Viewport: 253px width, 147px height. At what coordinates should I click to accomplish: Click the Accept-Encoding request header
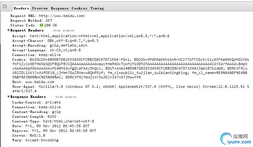(50, 45)
